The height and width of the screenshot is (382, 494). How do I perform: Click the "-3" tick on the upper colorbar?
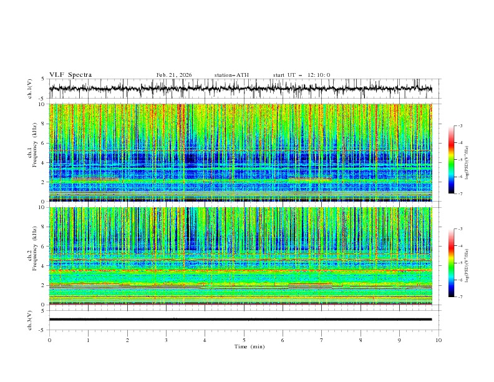point(460,125)
